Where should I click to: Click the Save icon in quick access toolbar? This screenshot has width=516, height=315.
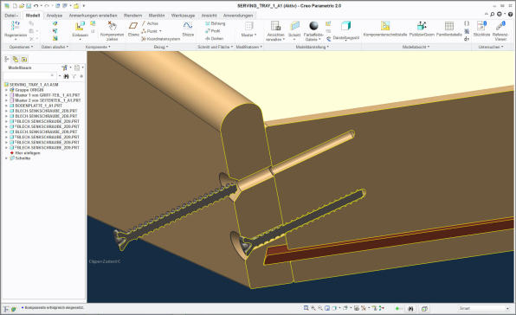tap(29, 6)
